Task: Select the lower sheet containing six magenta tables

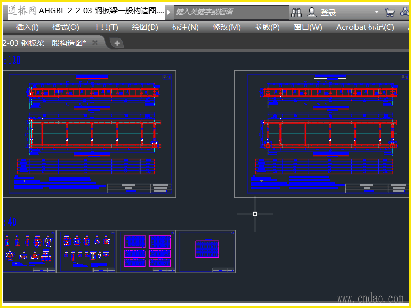Action: [146, 252]
